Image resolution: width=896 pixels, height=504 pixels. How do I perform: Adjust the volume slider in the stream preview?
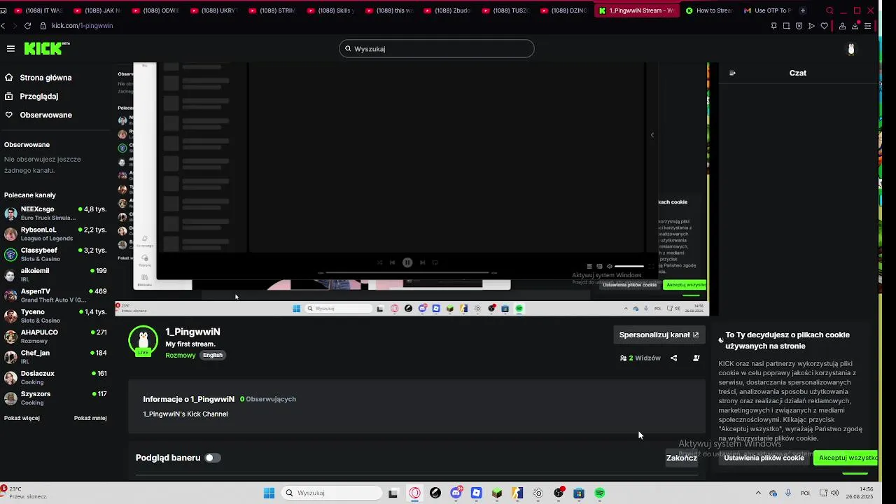629,266
